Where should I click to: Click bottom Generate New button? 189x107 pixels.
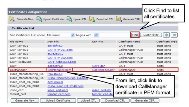pos(25,100)
